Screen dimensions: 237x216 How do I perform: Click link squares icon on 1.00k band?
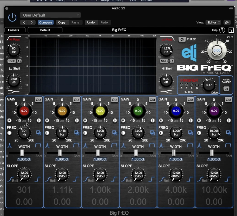[x=115, y=133]
